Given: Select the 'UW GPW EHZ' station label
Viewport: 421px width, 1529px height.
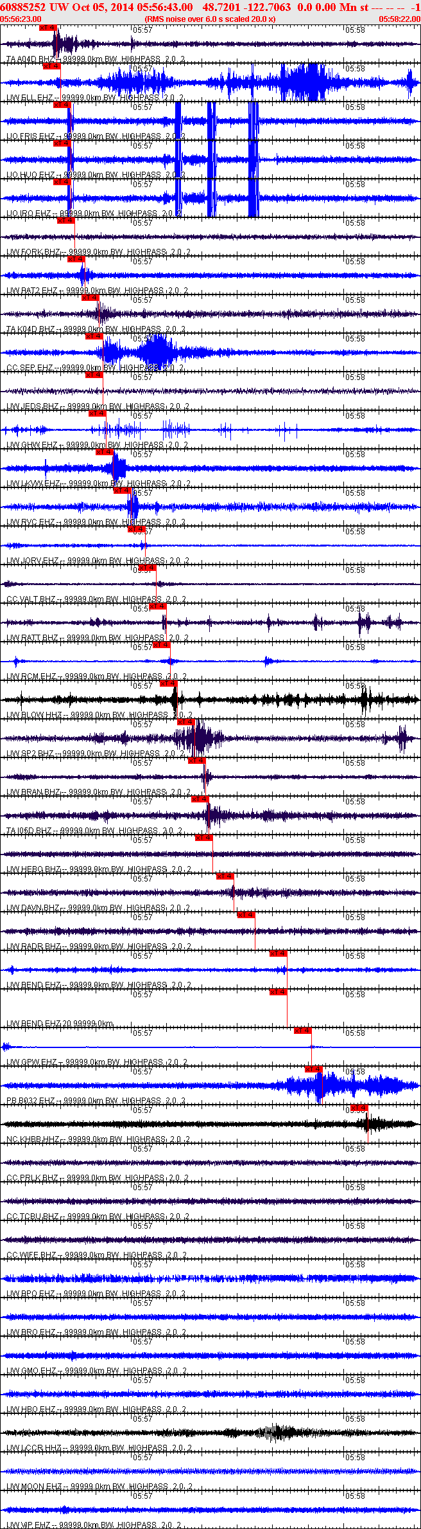Looking at the screenshot, I should coord(32,1062).
